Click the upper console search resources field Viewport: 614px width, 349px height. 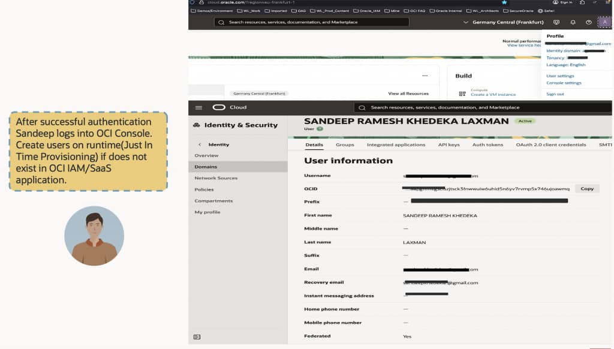[x=312, y=22]
